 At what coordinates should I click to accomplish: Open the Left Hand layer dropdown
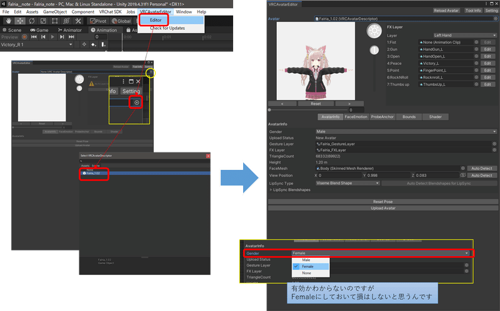[465, 35]
